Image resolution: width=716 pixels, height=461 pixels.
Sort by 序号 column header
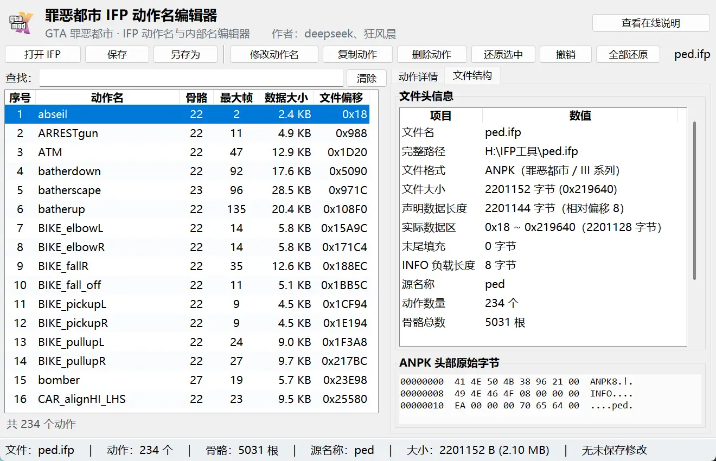20,98
